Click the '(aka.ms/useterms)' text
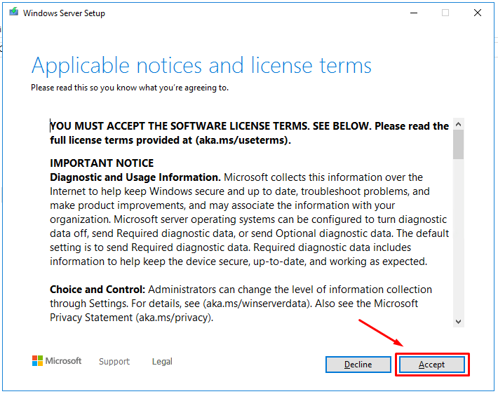Screen dimensions: 498x394 (243, 140)
